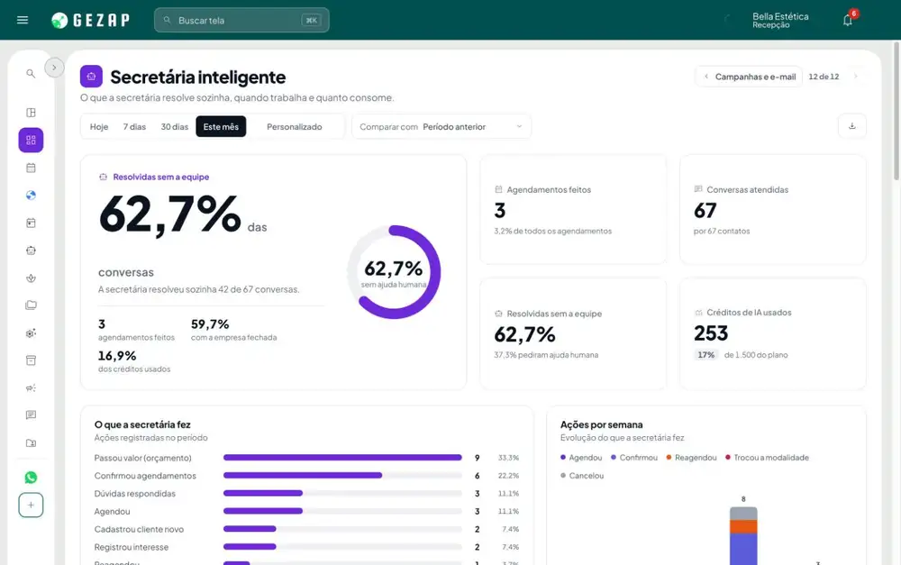Click the 17% badge in credits card
The width and height of the screenshot is (901, 565).
pos(705,355)
